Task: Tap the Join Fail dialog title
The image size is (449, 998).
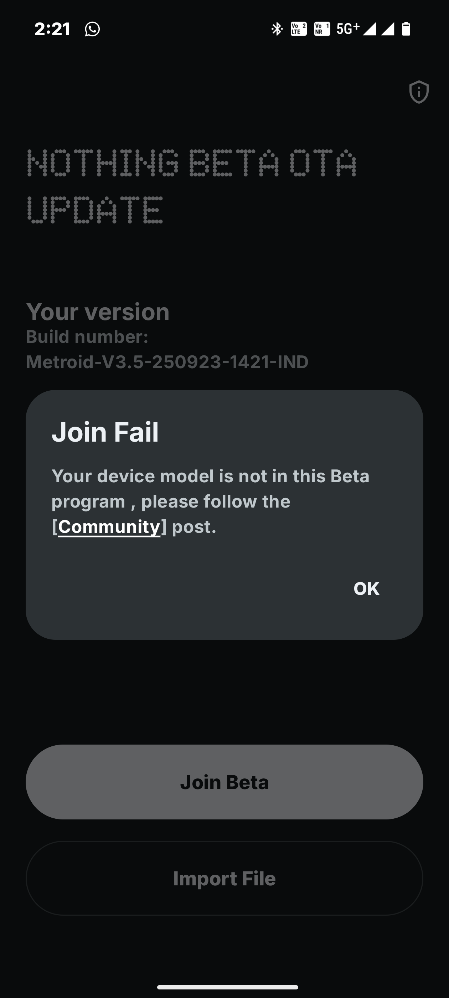Action: 105,432
